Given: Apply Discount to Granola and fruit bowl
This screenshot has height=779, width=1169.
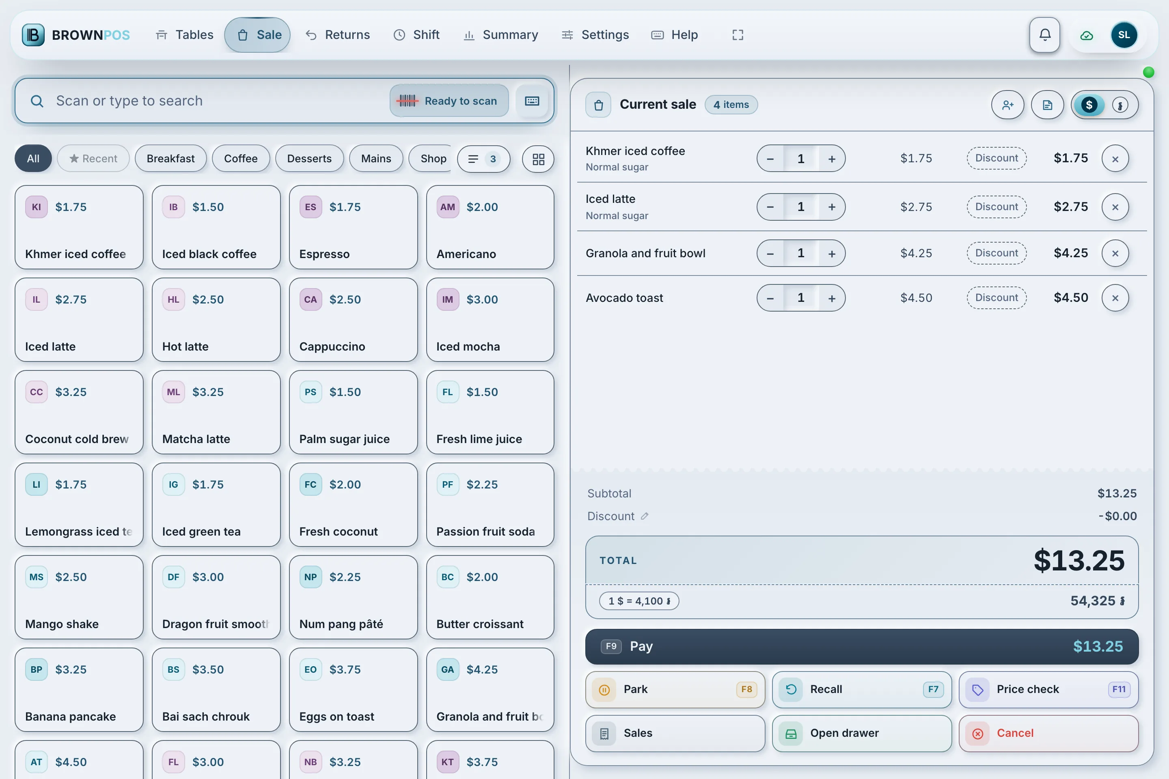Looking at the screenshot, I should pos(996,253).
